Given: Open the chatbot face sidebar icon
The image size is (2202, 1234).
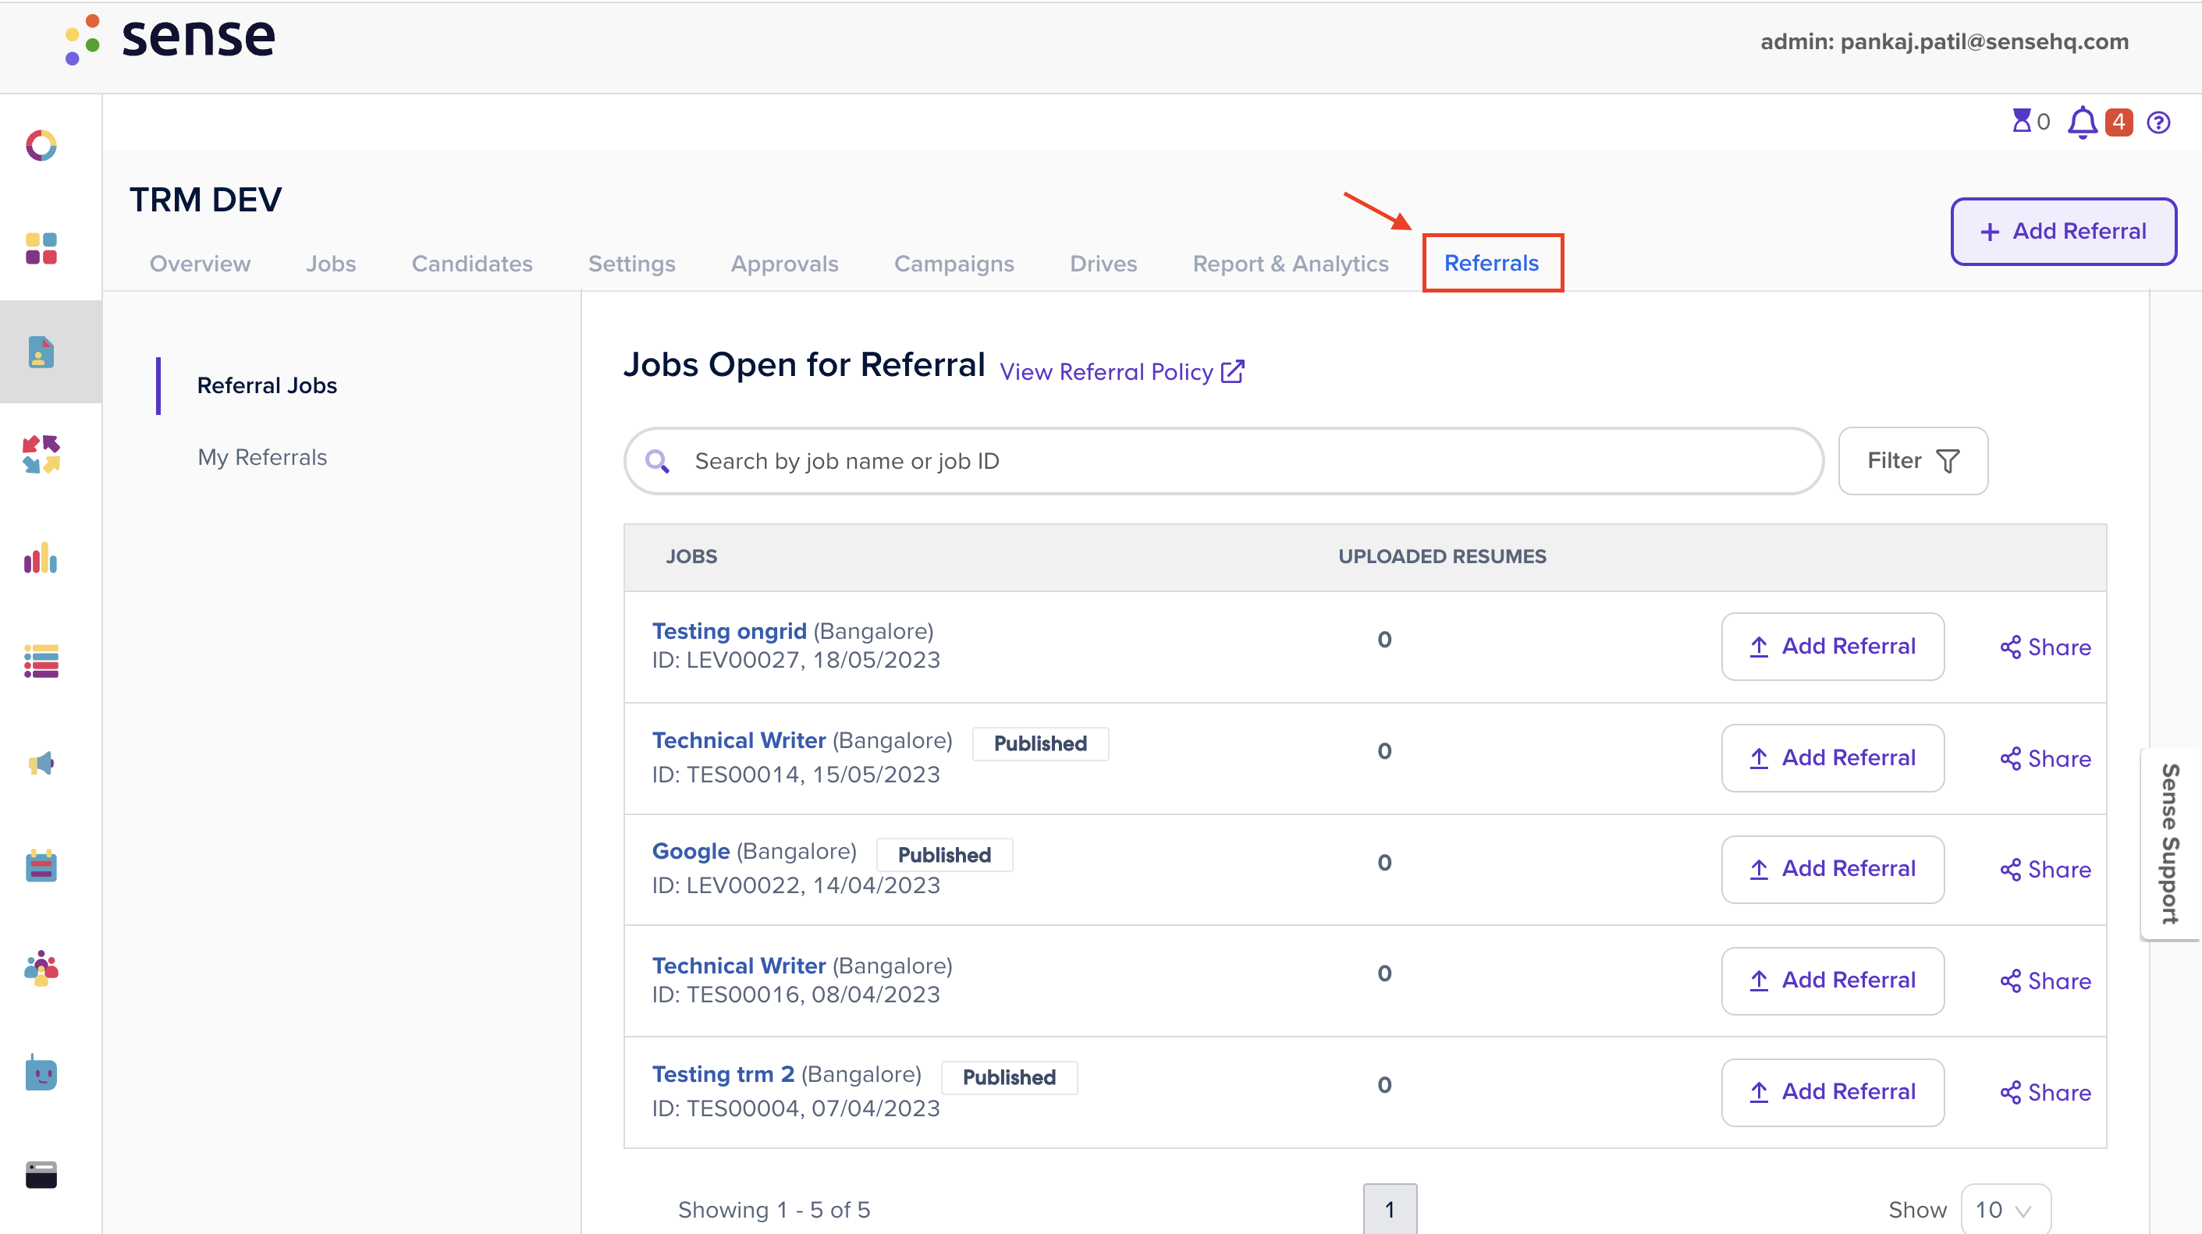Looking at the screenshot, I should 41,1072.
